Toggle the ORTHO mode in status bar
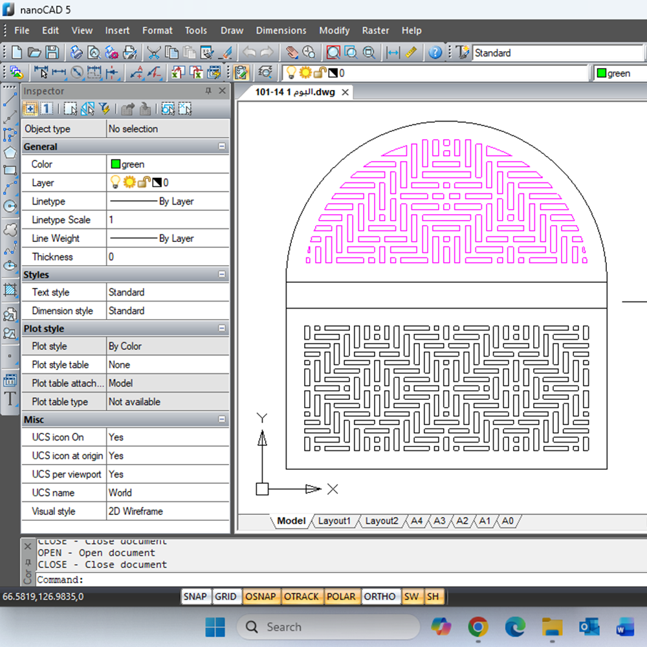 coord(379,597)
